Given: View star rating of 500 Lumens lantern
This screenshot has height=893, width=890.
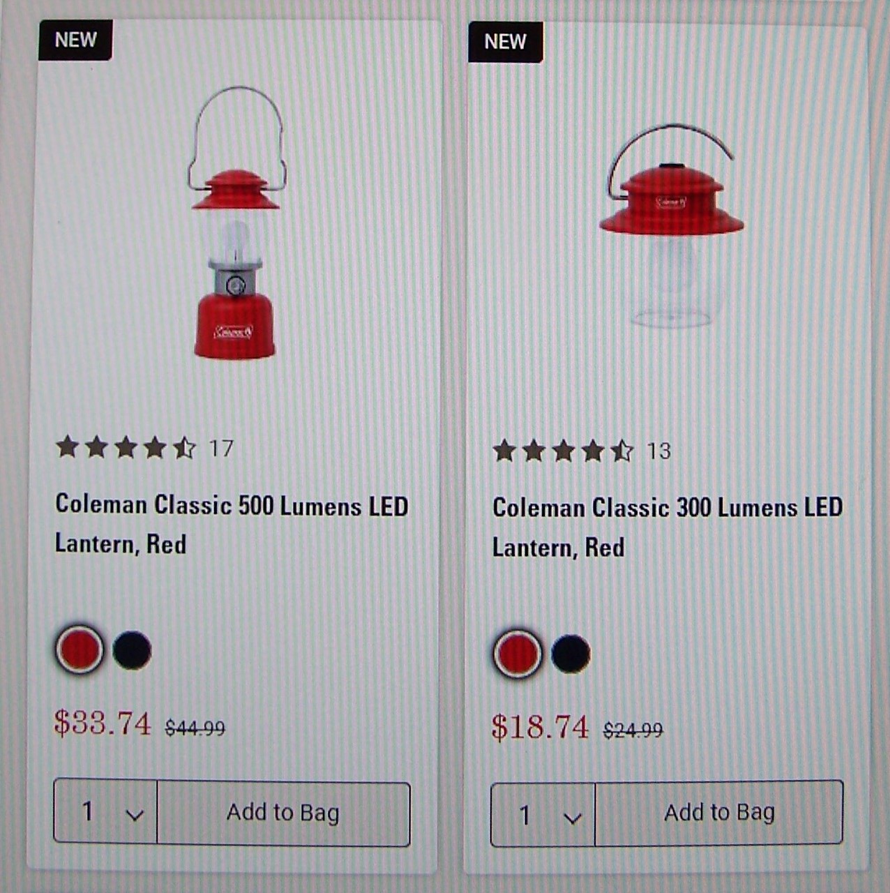Looking at the screenshot, I should (126, 447).
